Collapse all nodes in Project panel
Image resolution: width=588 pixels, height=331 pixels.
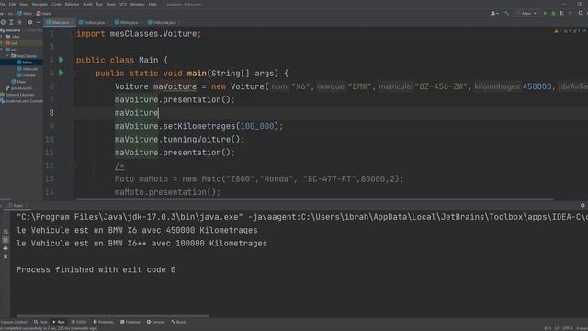coord(20,22)
